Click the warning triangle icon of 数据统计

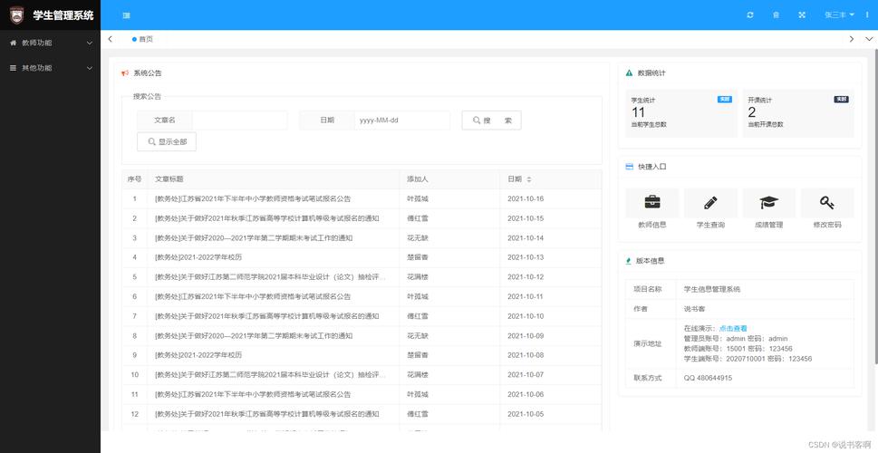pos(629,72)
